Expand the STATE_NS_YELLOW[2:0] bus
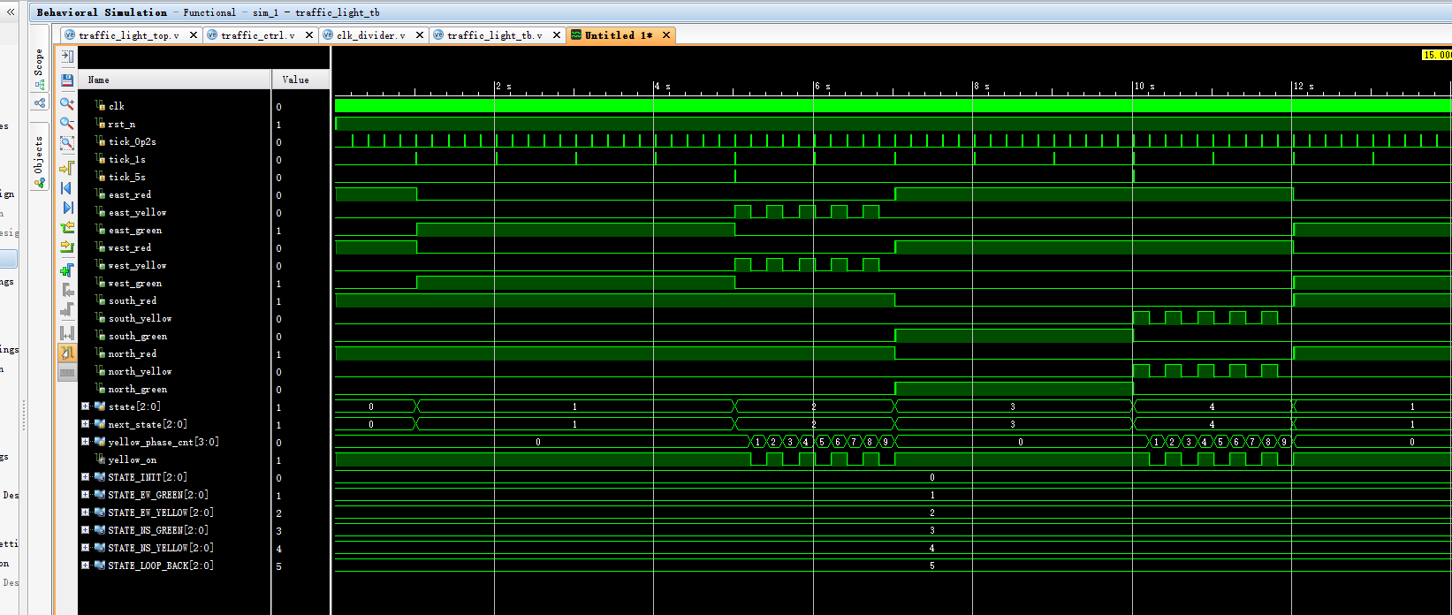This screenshot has width=1452, height=615. (85, 548)
